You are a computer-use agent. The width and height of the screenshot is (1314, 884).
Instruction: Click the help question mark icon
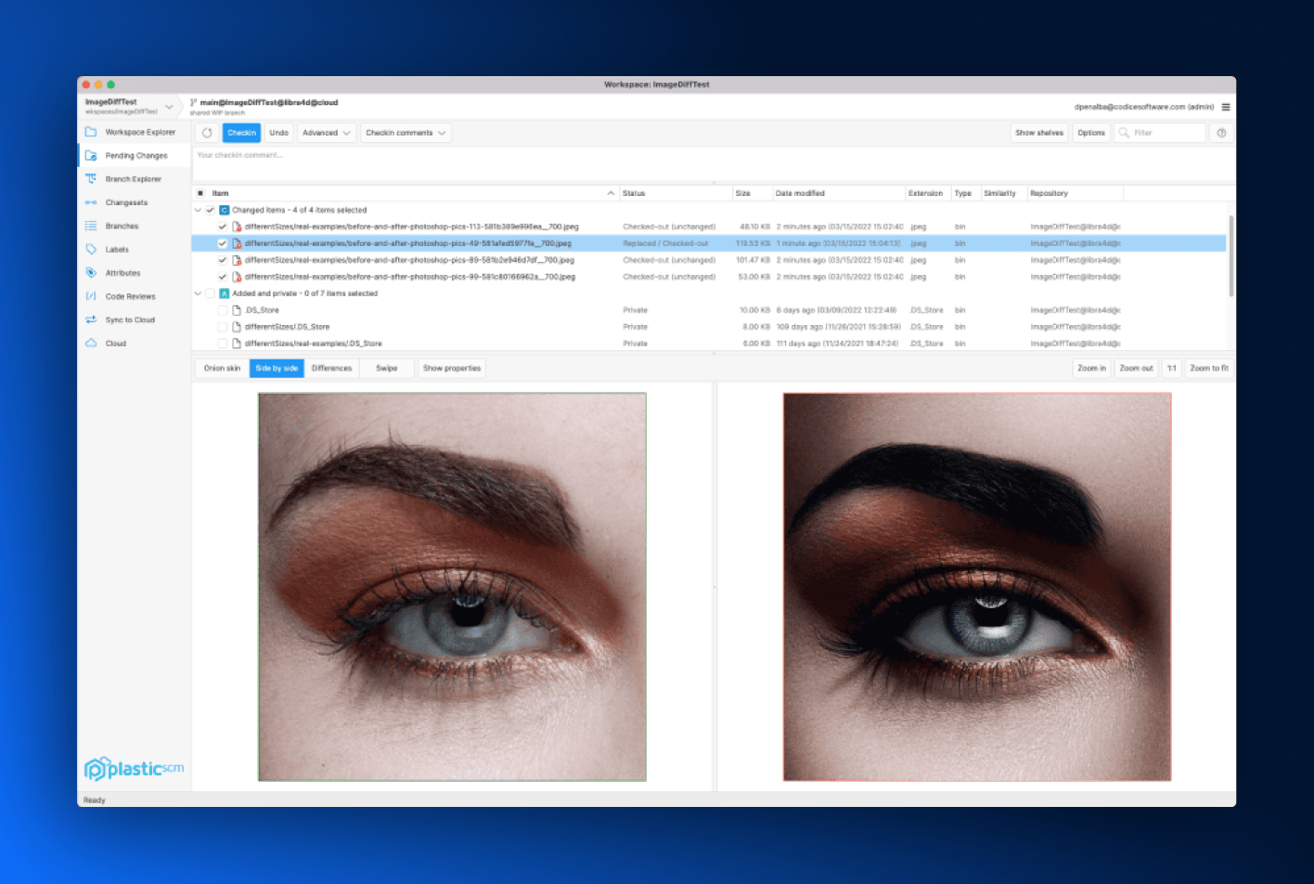point(1221,133)
